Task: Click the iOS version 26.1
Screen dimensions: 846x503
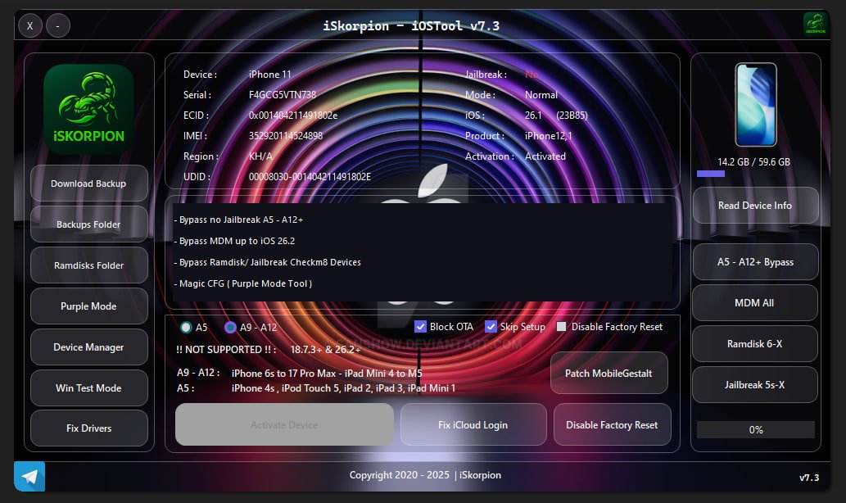Action: point(533,116)
